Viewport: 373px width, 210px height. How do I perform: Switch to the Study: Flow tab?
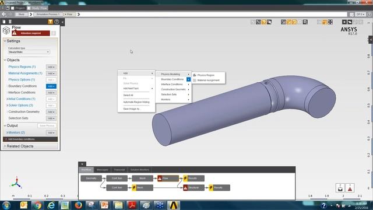[x=37, y=8]
